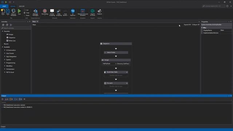Viewport: 233px width, 131px height.
Task: Click the green play icon in title bar
Action: tap(6, 2)
